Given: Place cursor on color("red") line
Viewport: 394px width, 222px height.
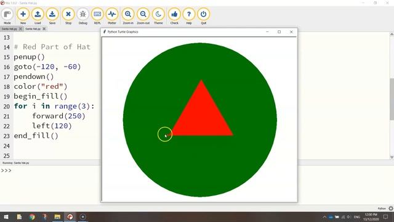Looking at the screenshot, I should pos(41,86).
